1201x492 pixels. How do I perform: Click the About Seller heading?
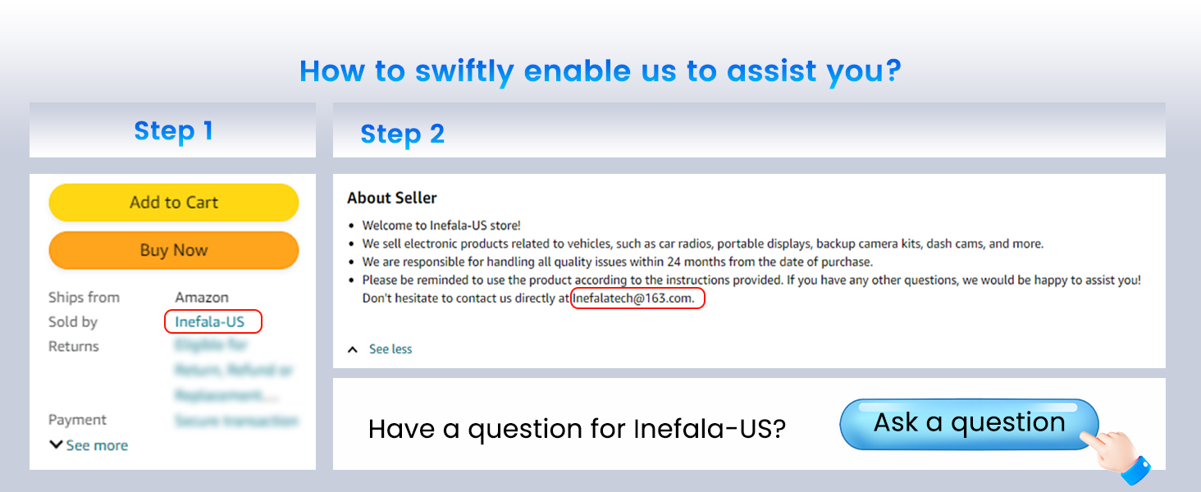tap(392, 198)
